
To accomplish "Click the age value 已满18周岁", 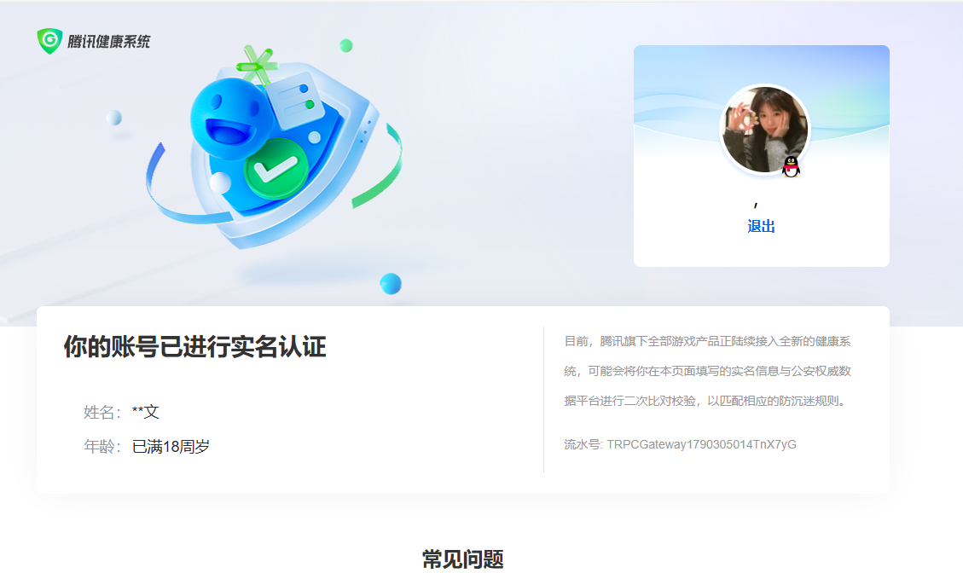I will pyautogui.click(x=171, y=447).
